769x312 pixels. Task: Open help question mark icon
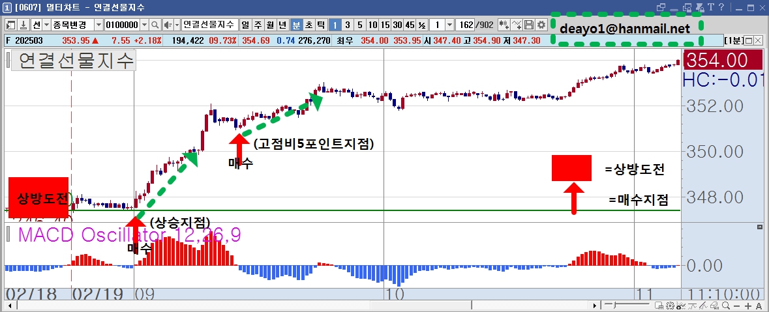(x=721, y=7)
